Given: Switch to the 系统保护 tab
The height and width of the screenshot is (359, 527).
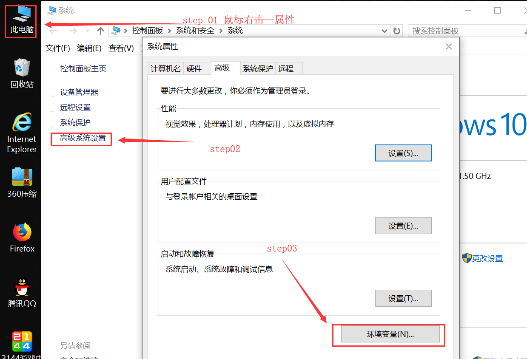Looking at the screenshot, I should point(258,69).
